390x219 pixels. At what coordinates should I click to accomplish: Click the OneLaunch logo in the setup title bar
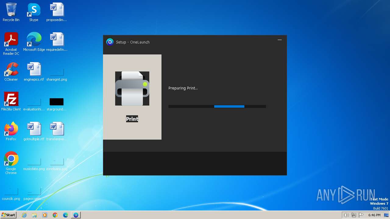pyautogui.click(x=110, y=42)
